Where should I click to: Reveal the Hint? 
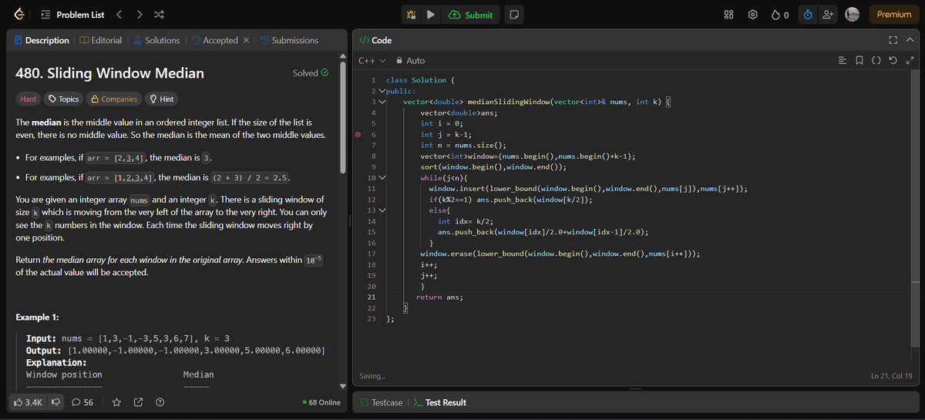coord(161,99)
